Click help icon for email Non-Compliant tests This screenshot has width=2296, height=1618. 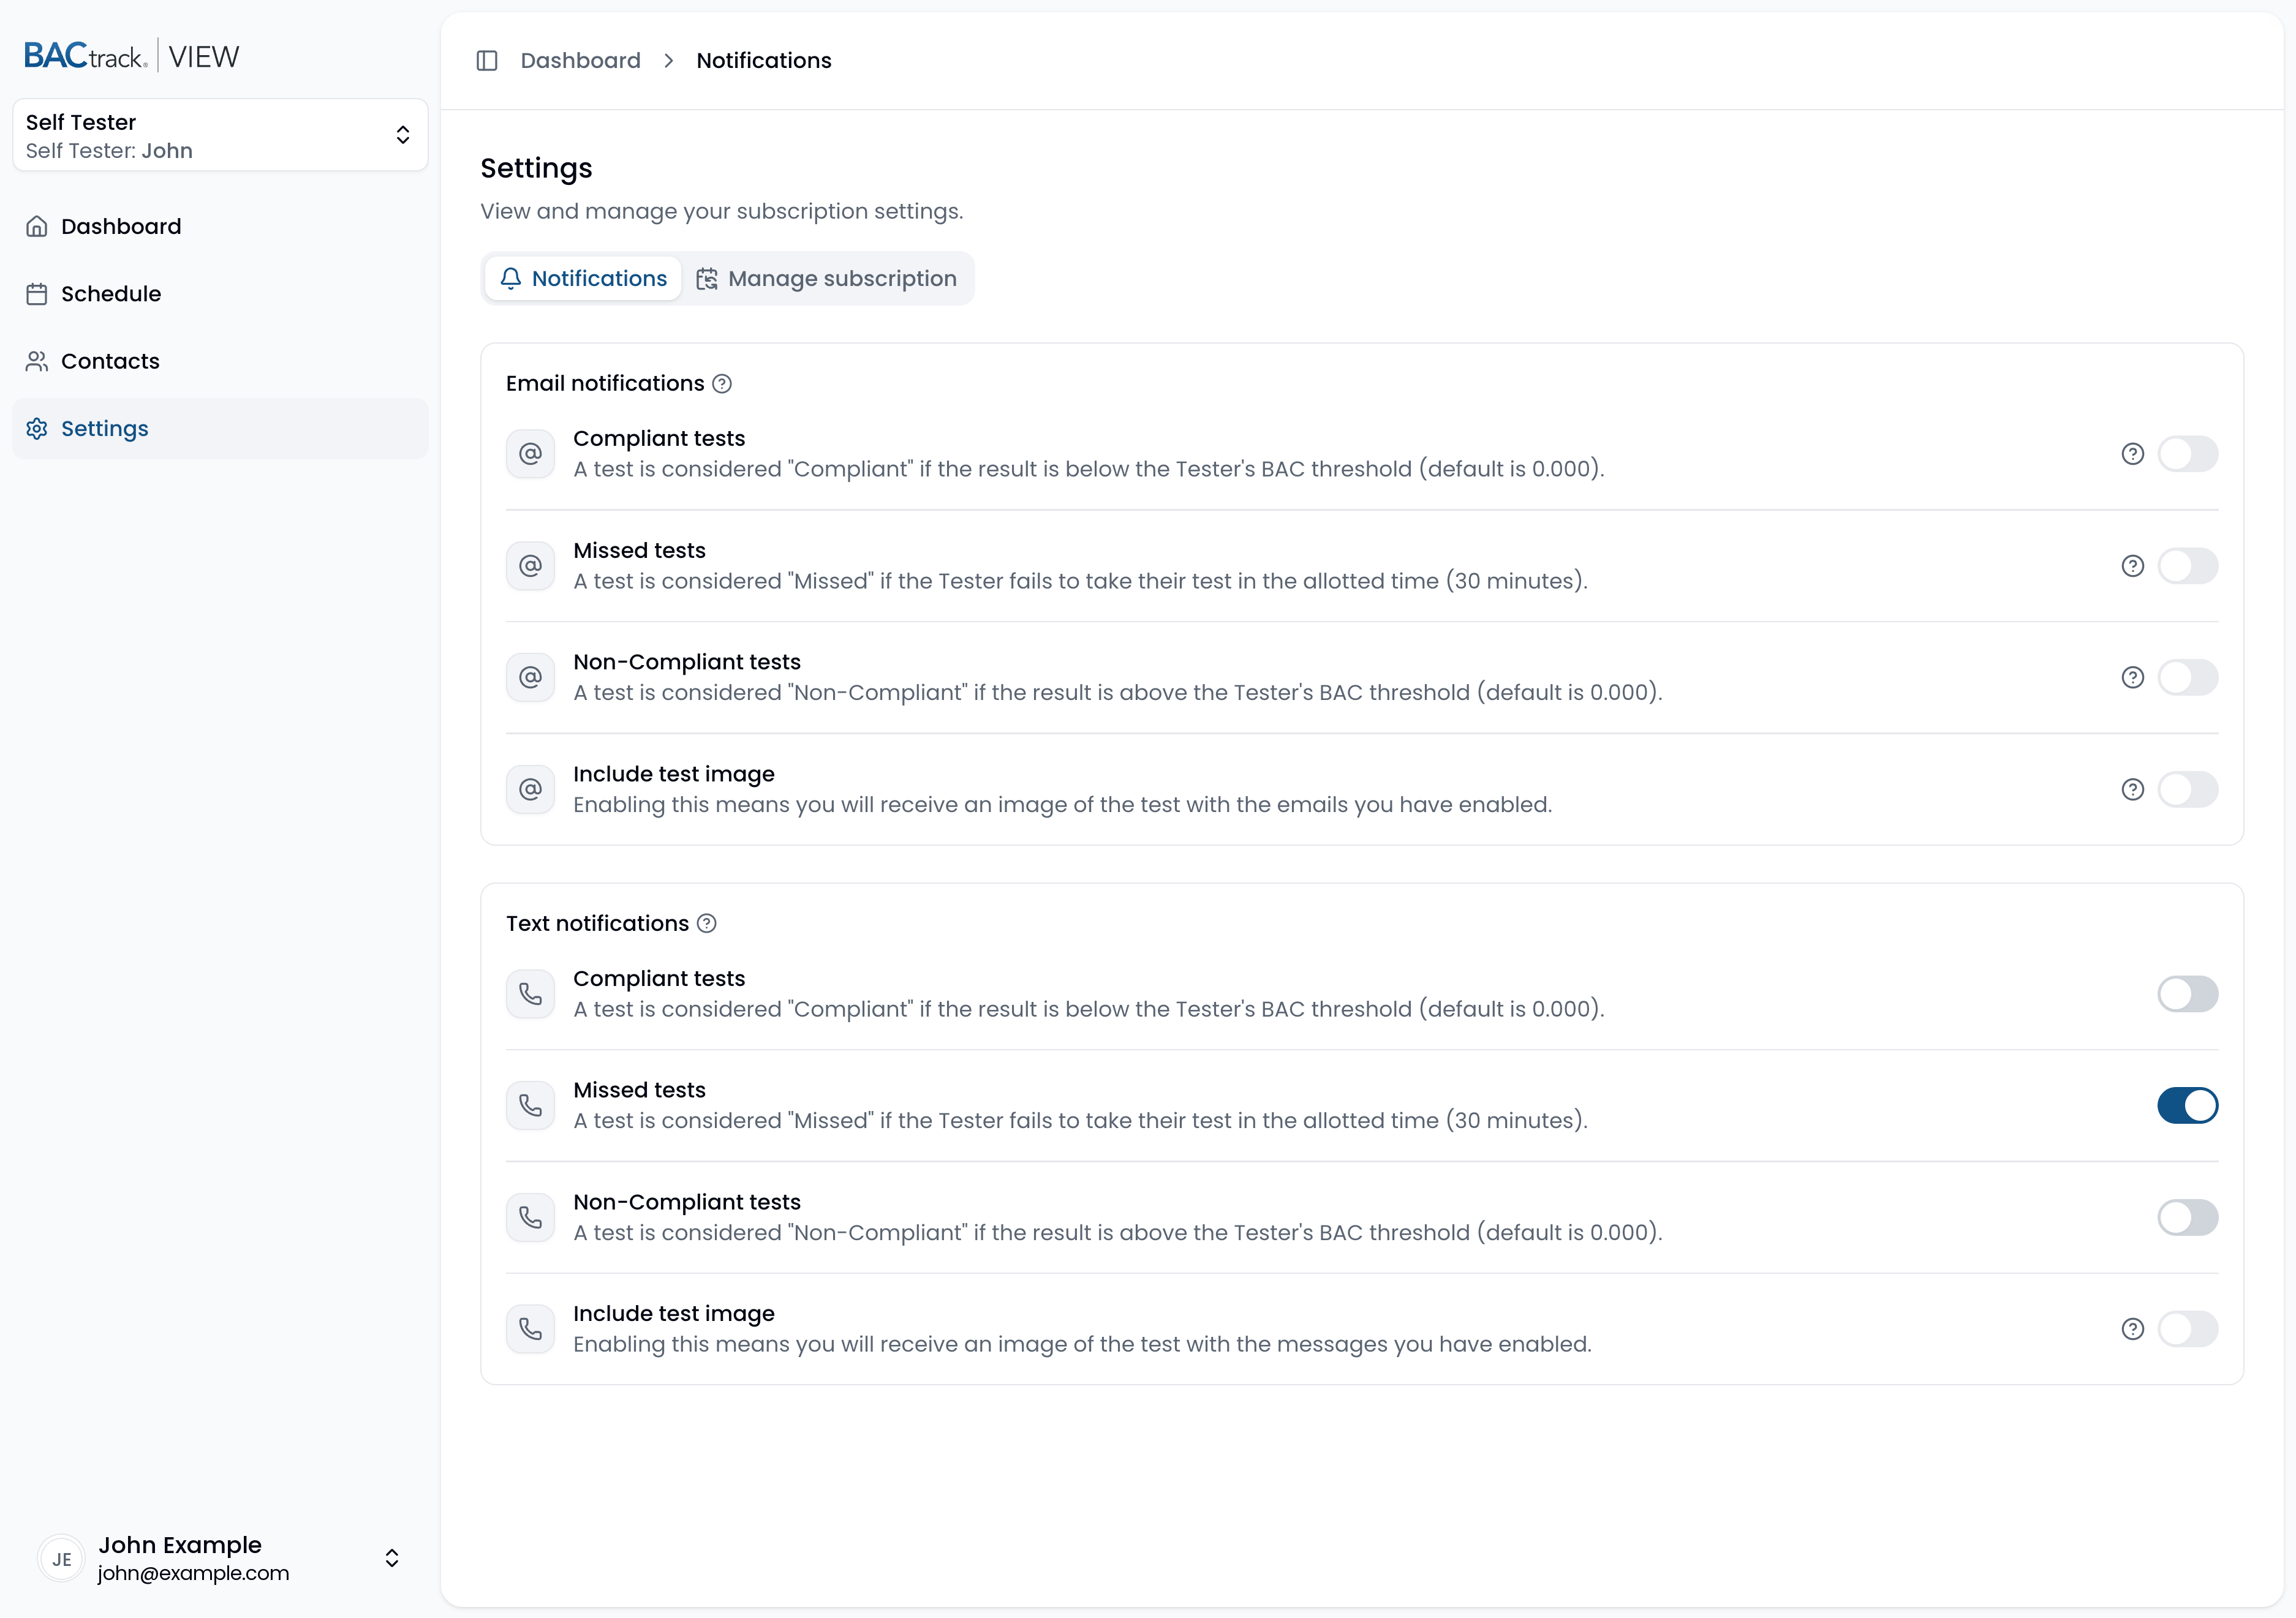click(2133, 678)
